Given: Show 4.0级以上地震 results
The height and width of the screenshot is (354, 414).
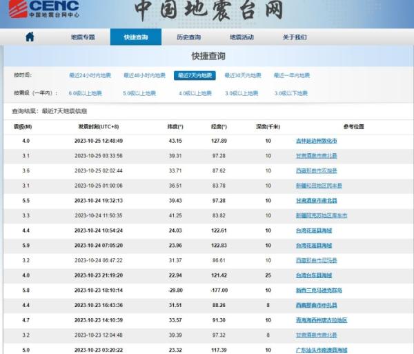Looking at the screenshot, I should (x=195, y=93).
